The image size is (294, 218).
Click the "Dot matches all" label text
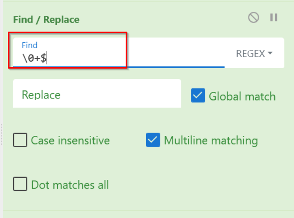70,185
